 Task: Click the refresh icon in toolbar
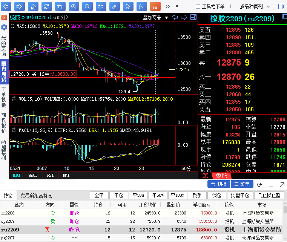click(x=46, y=6)
